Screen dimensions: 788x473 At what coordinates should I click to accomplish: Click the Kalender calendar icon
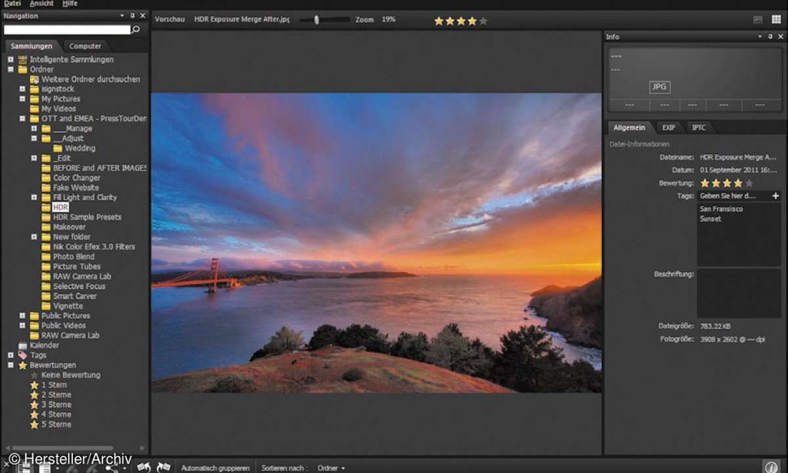(23, 346)
